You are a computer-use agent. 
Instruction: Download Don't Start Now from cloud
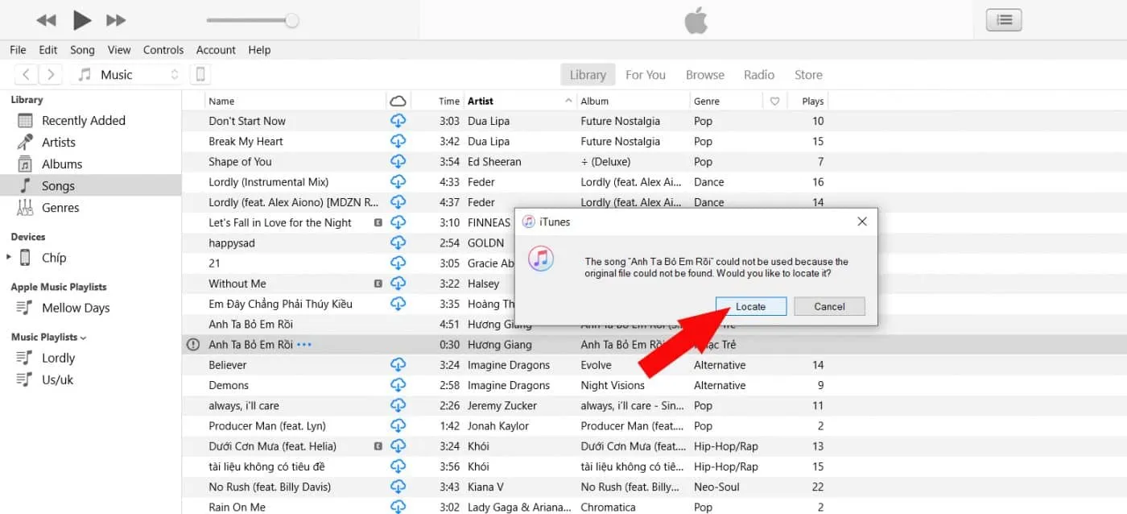398,121
